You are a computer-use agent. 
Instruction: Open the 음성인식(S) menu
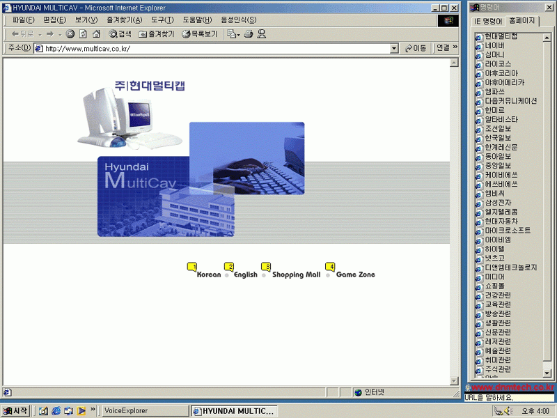click(x=238, y=20)
